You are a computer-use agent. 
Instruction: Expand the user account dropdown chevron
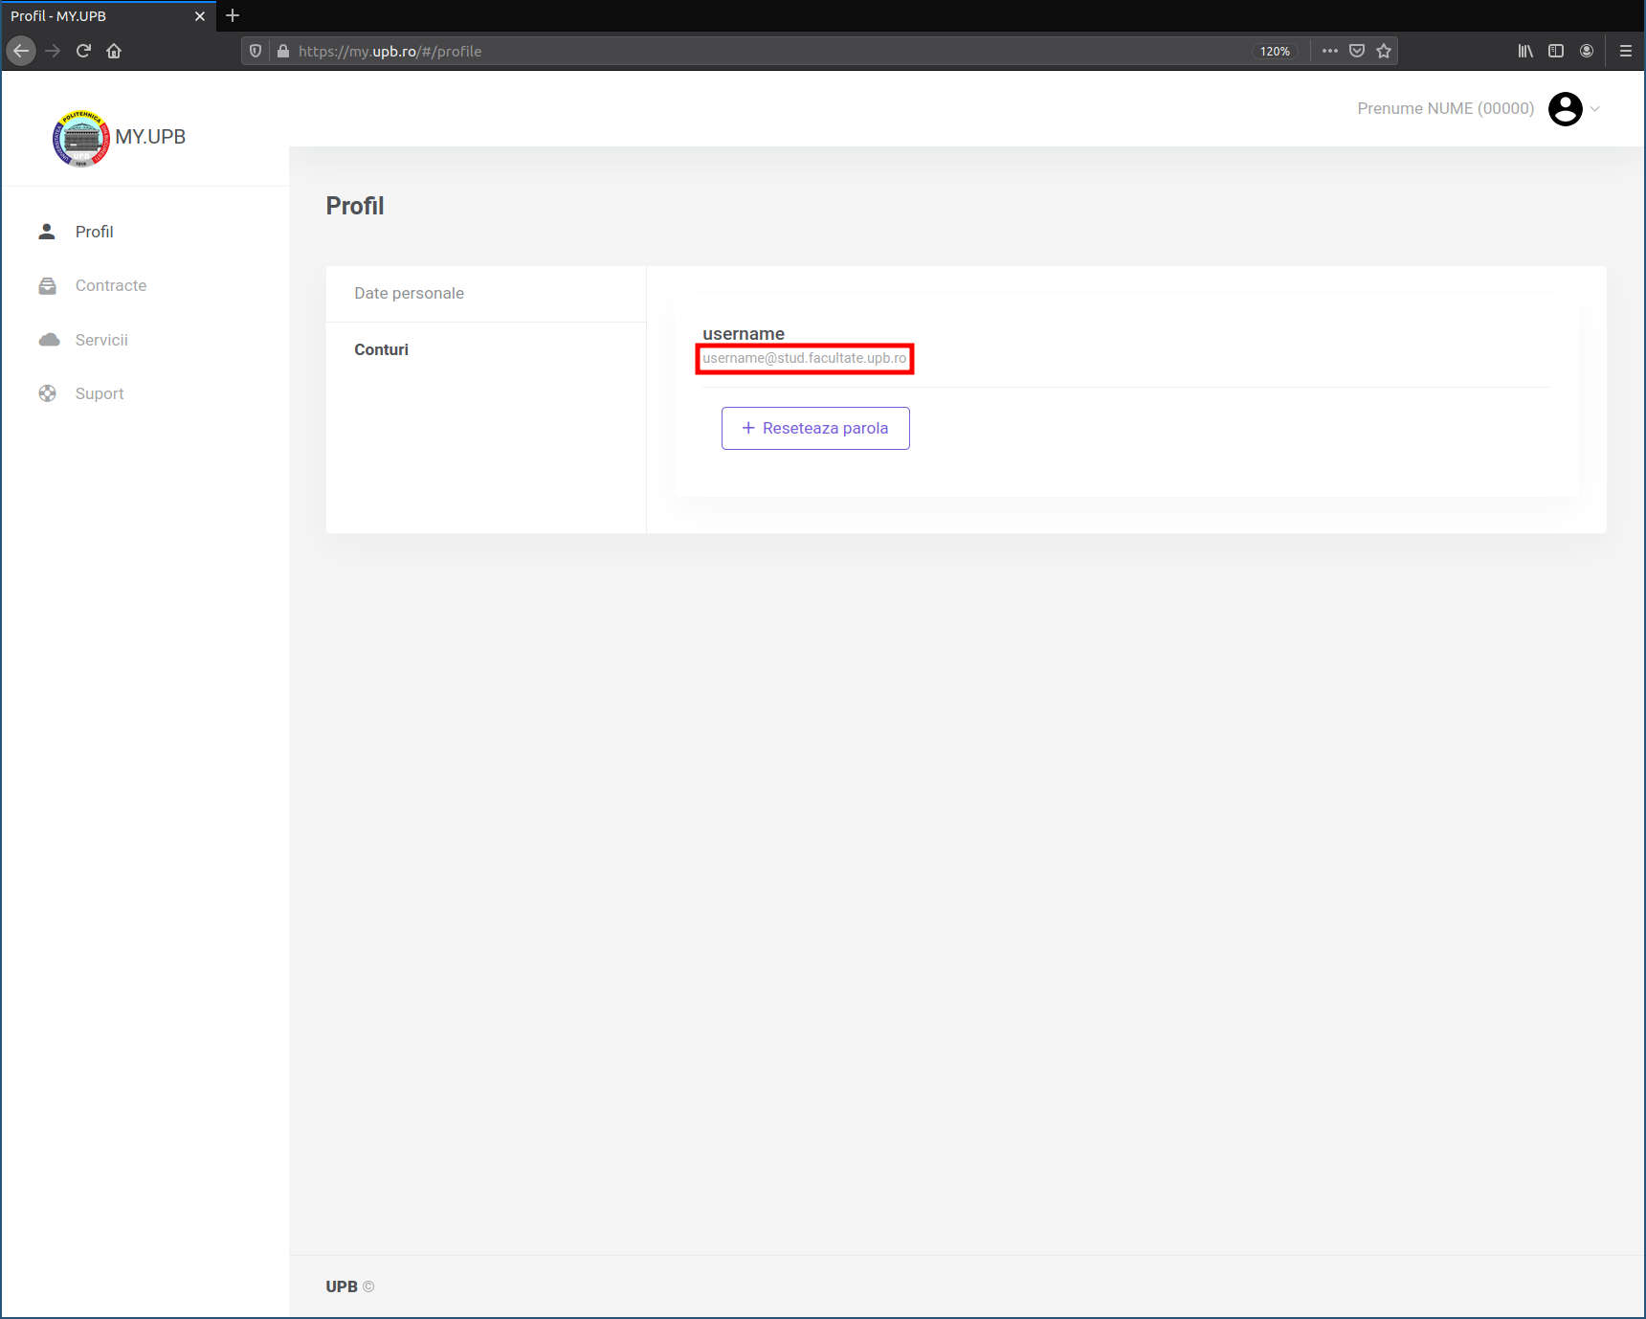coord(1595,109)
